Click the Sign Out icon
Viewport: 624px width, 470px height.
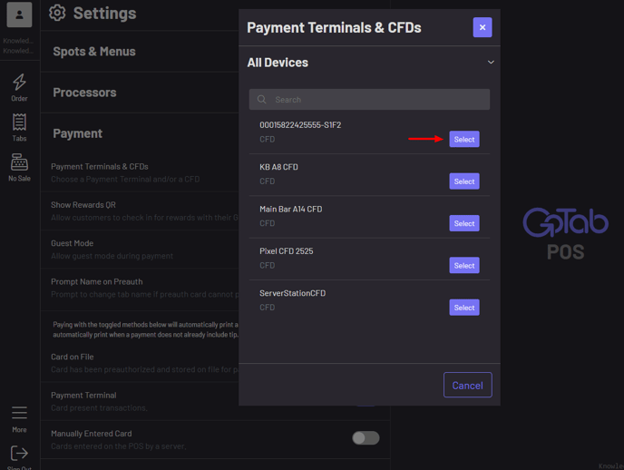[x=19, y=453]
